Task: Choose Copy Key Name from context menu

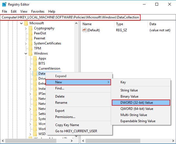Action: [x=67, y=125]
